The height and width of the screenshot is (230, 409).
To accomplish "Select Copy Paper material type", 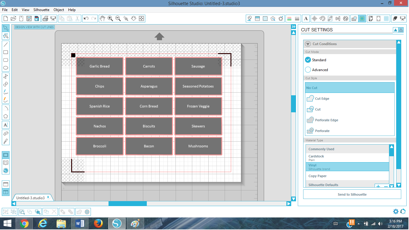I will (347, 176).
